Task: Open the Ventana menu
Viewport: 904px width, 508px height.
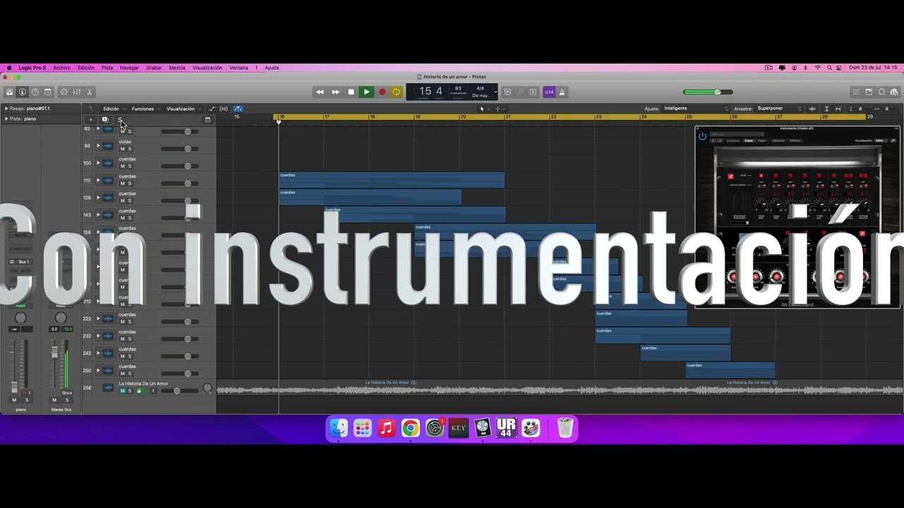Action: 239,68
